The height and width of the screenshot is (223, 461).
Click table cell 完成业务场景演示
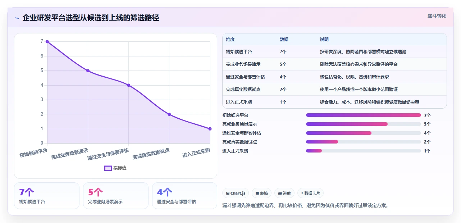point(243,64)
